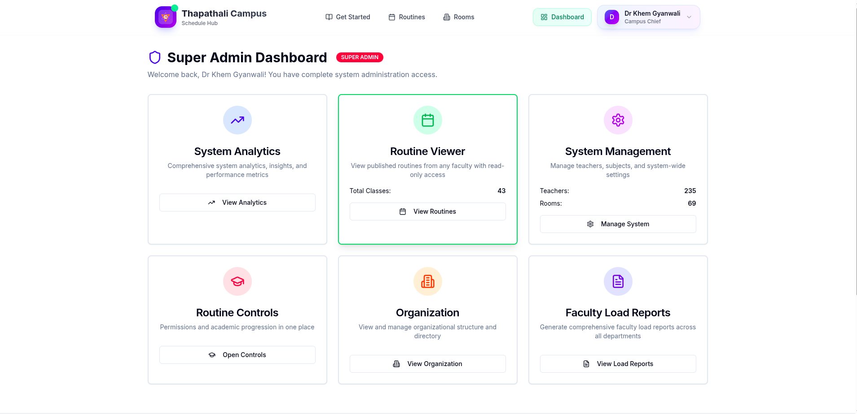Click the View Load Reports button

(618, 364)
